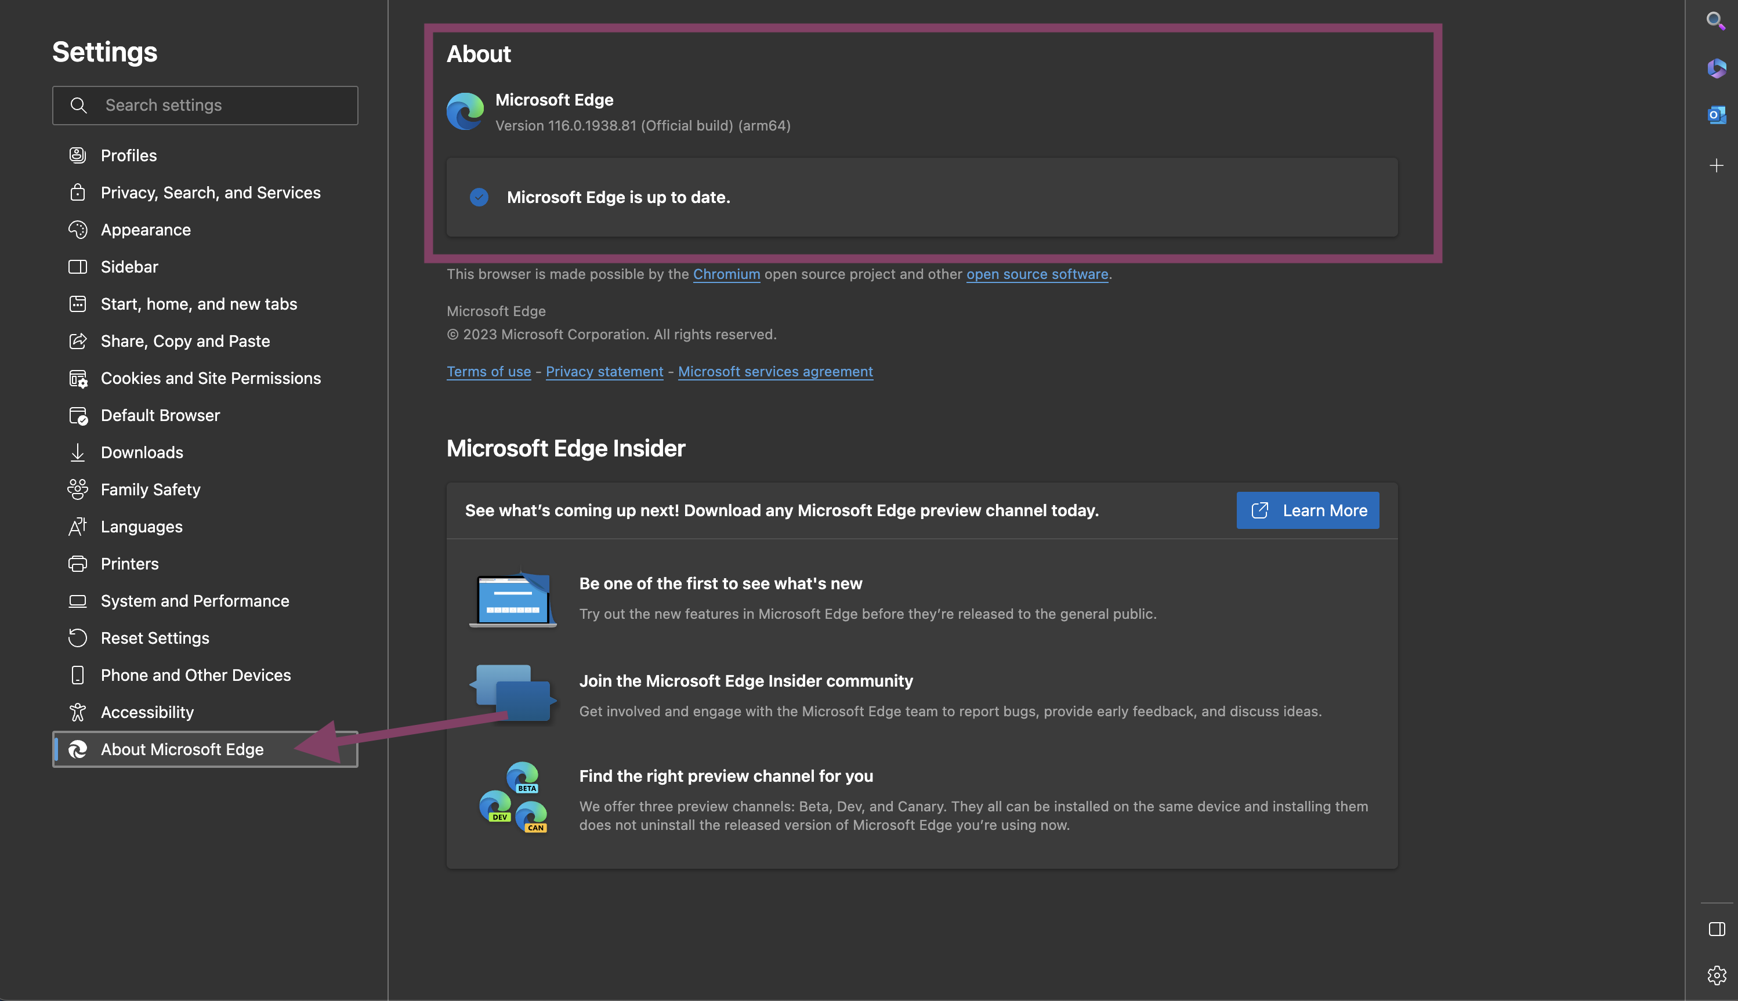Open Appearance settings
The height and width of the screenshot is (1001, 1738).
coord(205,230)
